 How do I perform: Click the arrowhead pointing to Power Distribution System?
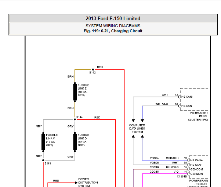pos(76,183)
